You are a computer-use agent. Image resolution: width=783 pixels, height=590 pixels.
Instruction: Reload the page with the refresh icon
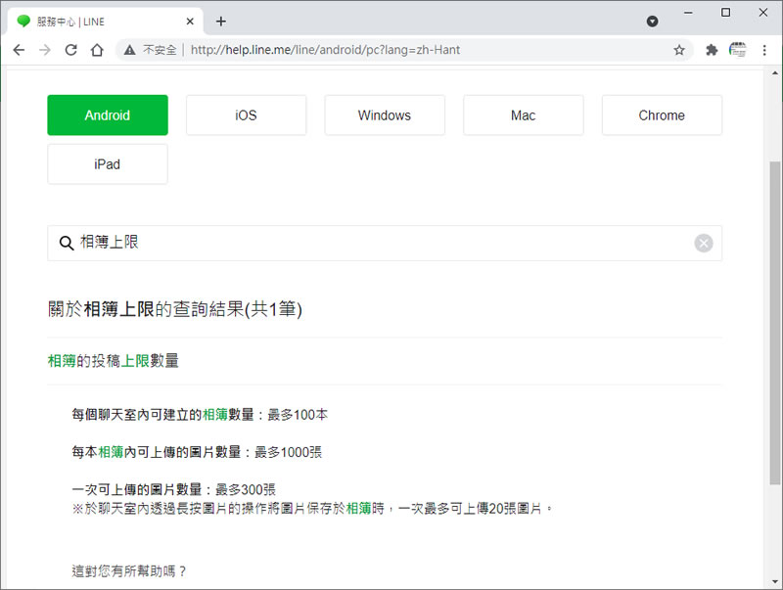tap(70, 50)
